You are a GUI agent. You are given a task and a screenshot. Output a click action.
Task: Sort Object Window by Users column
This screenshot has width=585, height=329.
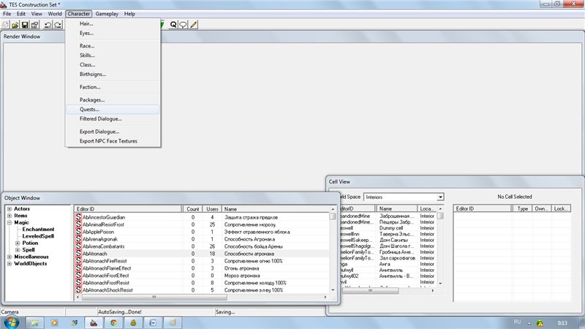[212, 209]
